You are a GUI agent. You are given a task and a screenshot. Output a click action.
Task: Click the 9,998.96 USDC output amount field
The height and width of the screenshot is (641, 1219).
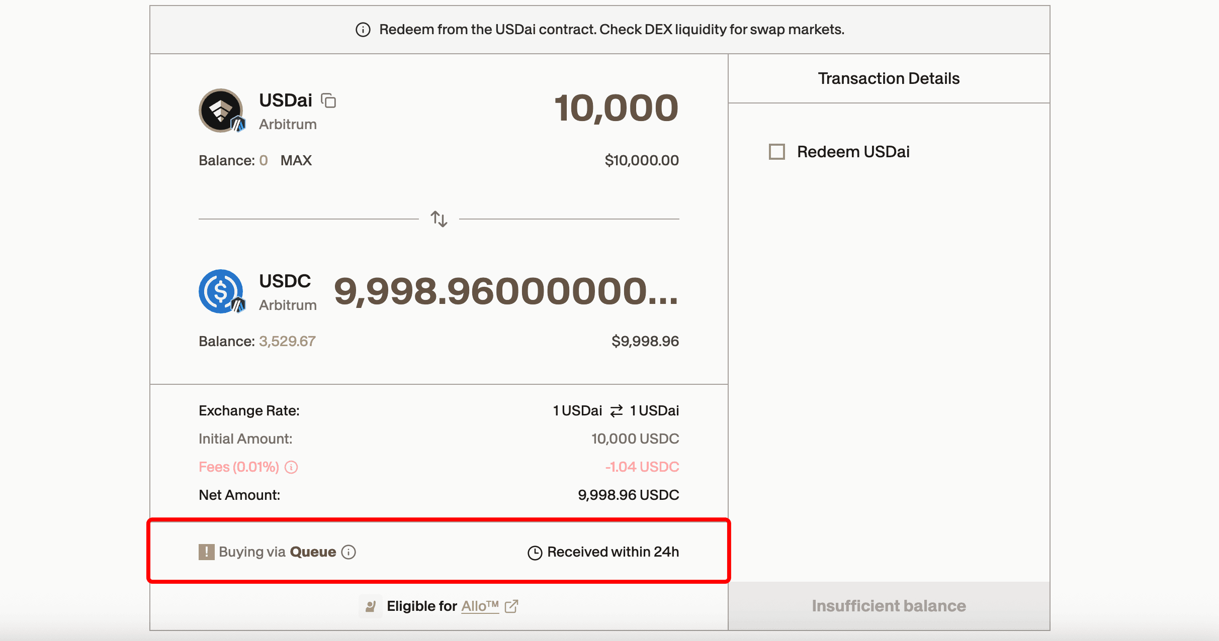pyautogui.click(x=506, y=291)
